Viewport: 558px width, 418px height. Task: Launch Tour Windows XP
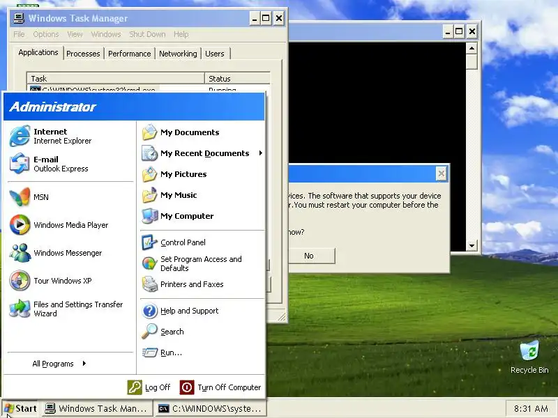(70, 281)
